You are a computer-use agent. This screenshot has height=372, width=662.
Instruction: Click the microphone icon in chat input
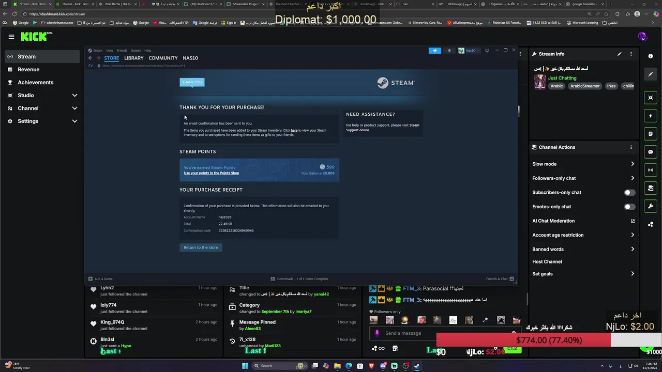377,333
